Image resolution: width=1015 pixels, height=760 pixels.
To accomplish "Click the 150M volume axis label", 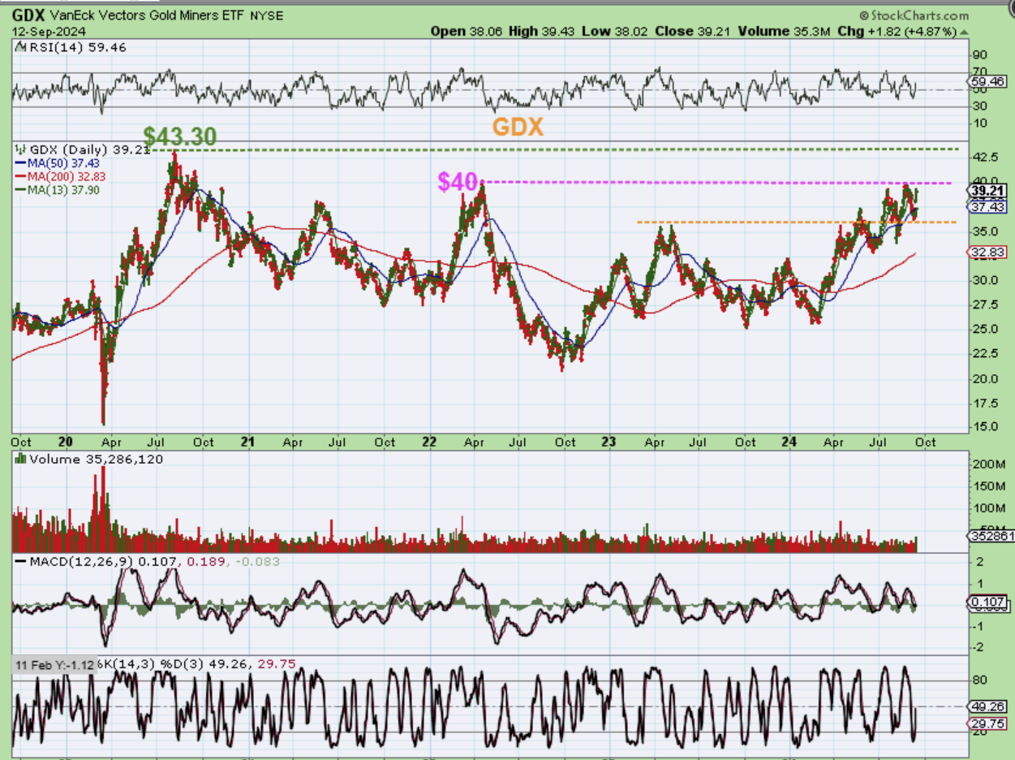I will [x=988, y=486].
